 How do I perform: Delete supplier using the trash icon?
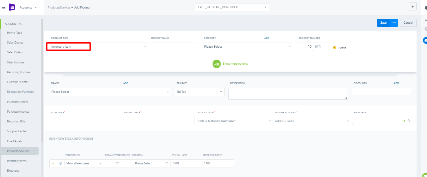pos(409,121)
